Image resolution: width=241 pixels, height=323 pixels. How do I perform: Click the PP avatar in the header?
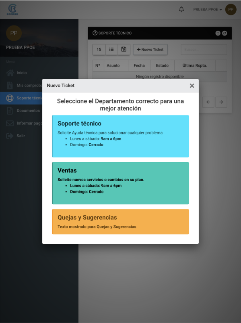point(231,9)
